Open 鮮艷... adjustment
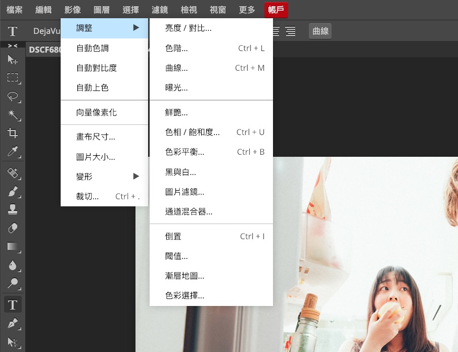The width and height of the screenshot is (458, 352). 211,112
